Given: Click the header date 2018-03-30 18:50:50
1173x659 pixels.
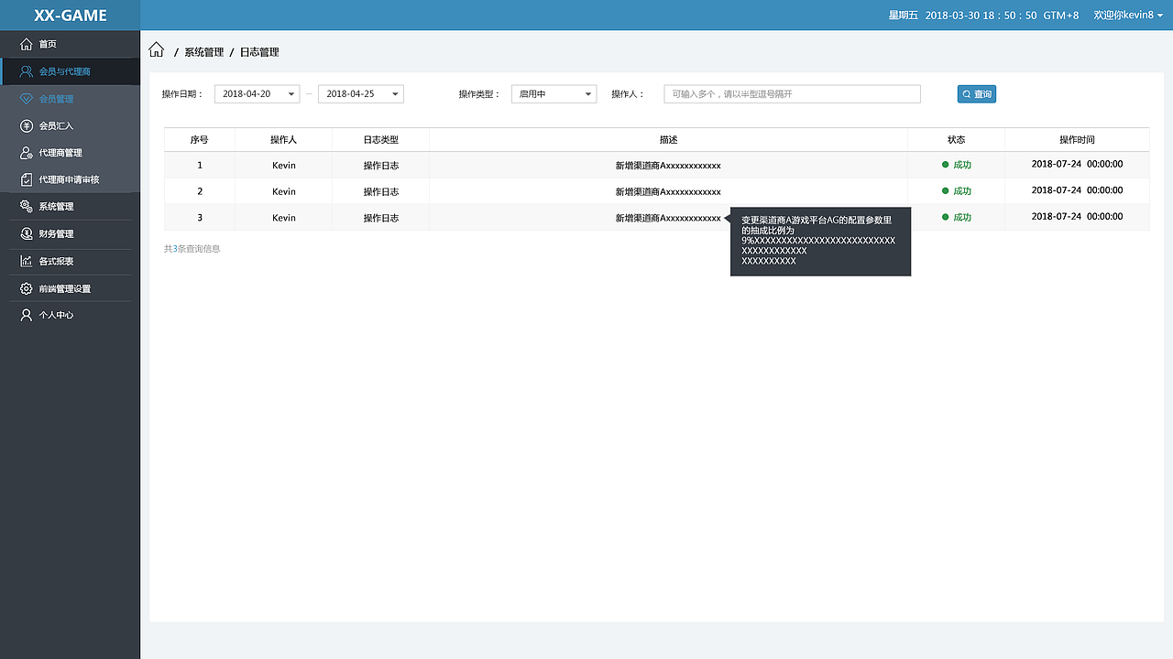Looking at the screenshot, I should click(x=981, y=16).
